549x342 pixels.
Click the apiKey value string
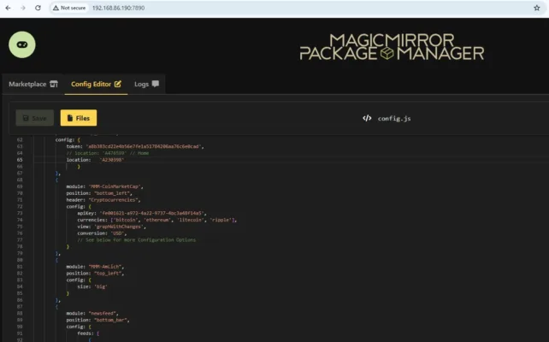point(151,213)
